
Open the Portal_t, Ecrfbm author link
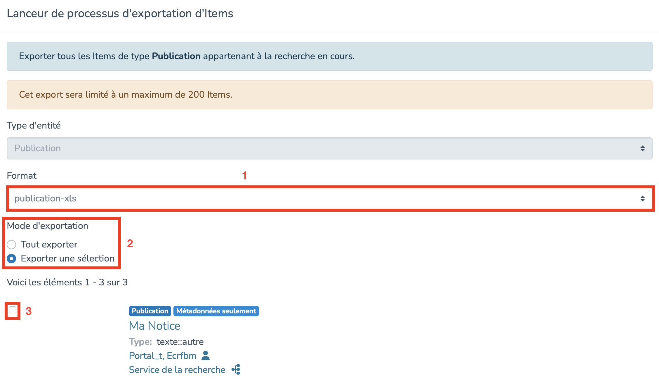[163, 356]
